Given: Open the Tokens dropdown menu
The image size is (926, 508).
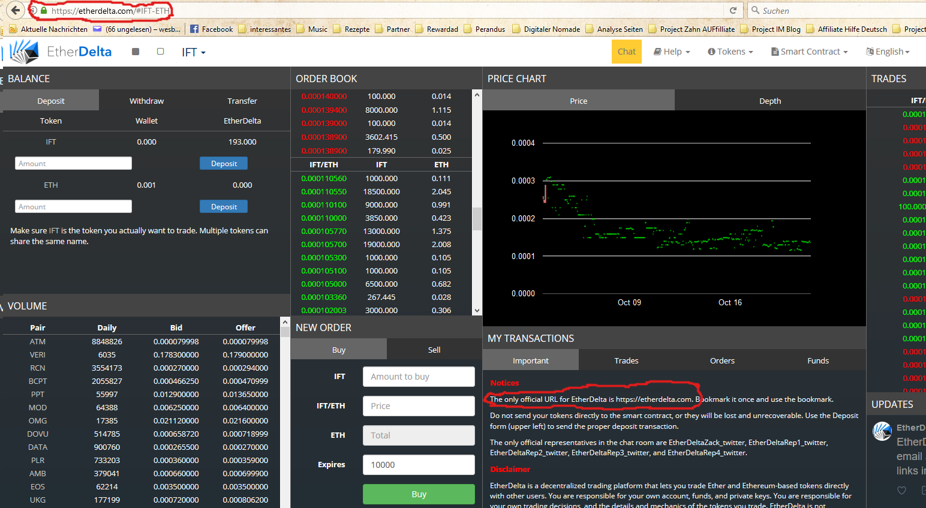Looking at the screenshot, I should click(x=730, y=52).
